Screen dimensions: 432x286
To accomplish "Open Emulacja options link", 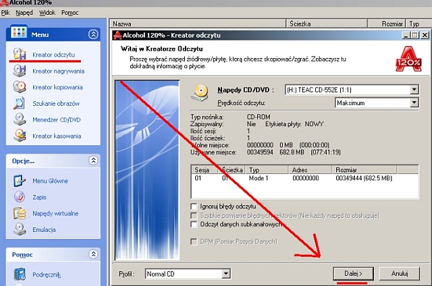I will [x=44, y=229].
